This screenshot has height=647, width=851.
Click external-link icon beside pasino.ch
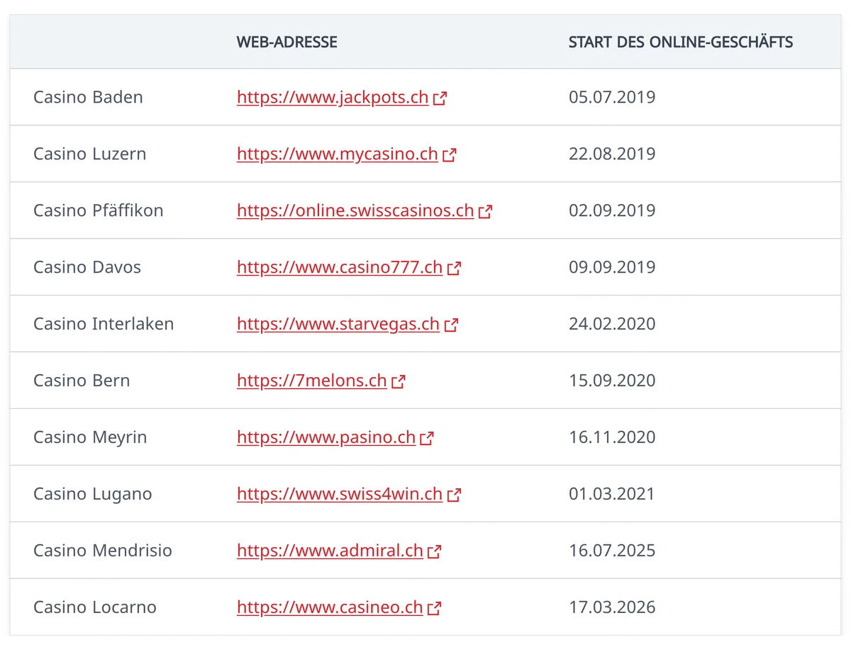(426, 439)
